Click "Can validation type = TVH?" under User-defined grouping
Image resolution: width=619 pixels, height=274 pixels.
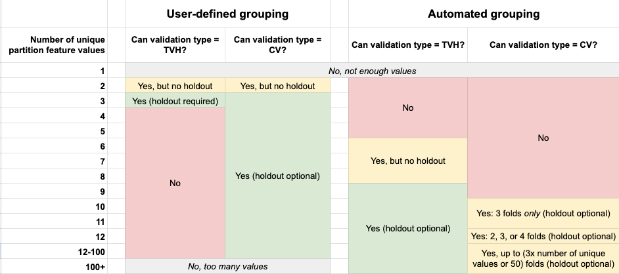point(175,45)
